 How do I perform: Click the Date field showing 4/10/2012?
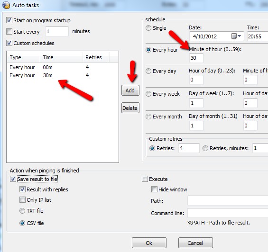click(216, 36)
